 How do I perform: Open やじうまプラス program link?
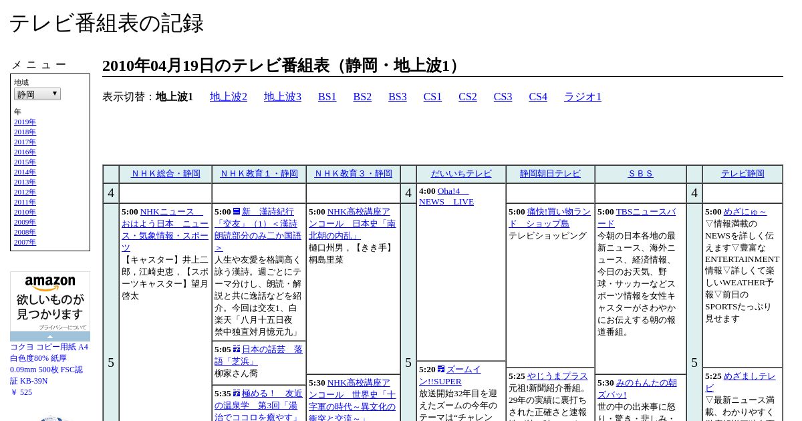tap(557, 376)
